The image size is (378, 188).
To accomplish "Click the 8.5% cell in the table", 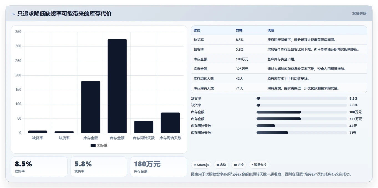I will [x=240, y=40].
